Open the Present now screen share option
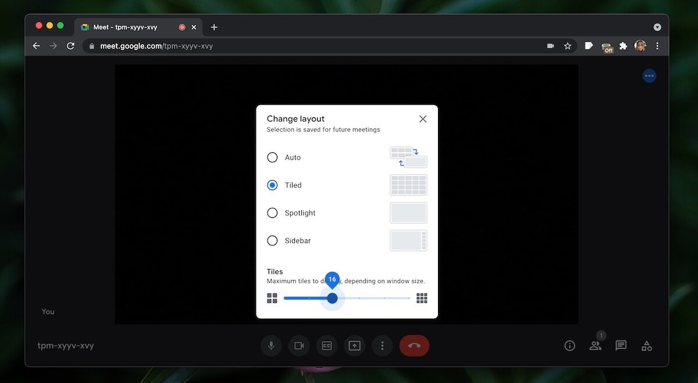The height and width of the screenshot is (383, 698). [x=354, y=345]
